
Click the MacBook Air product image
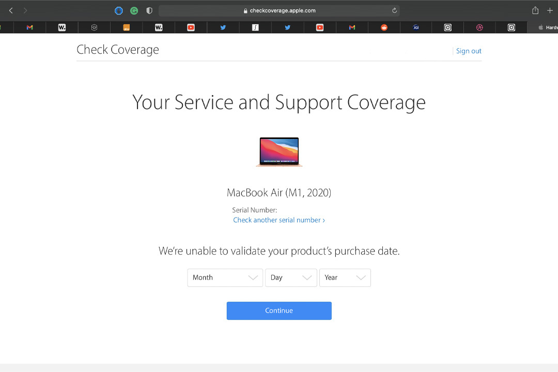click(279, 152)
